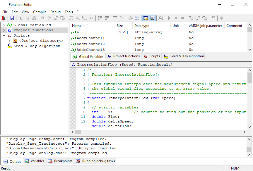Click the scissors cut icon

point(20,18)
